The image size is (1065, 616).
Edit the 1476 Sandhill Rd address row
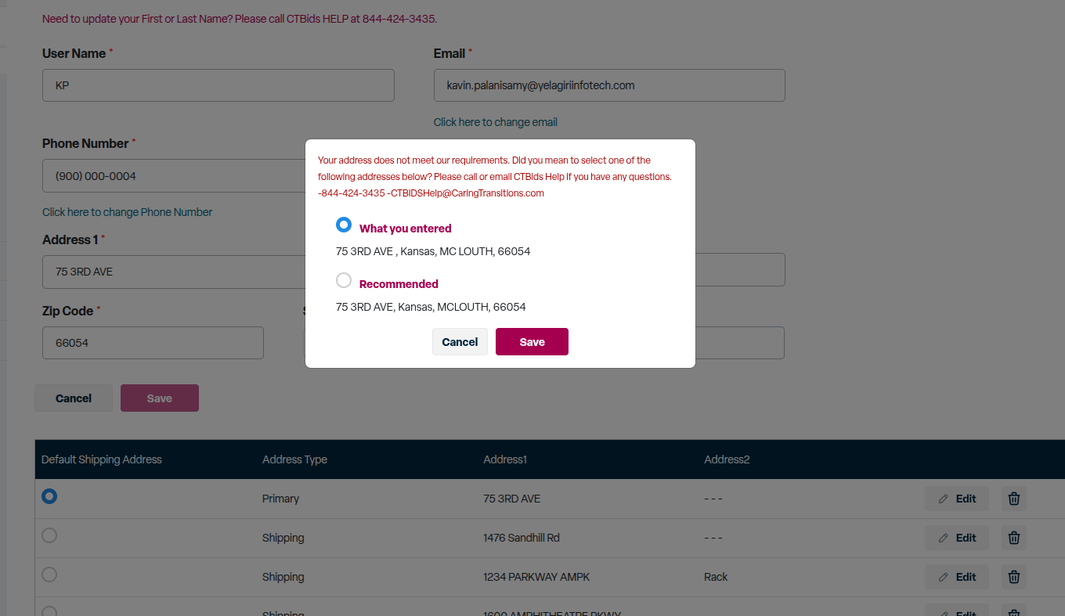(x=957, y=538)
